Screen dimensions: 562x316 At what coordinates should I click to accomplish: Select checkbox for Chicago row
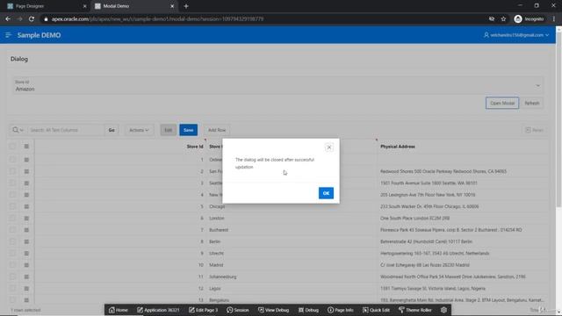point(12,206)
